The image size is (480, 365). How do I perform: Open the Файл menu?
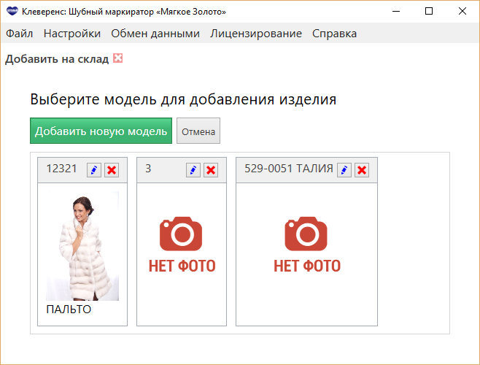click(x=19, y=34)
